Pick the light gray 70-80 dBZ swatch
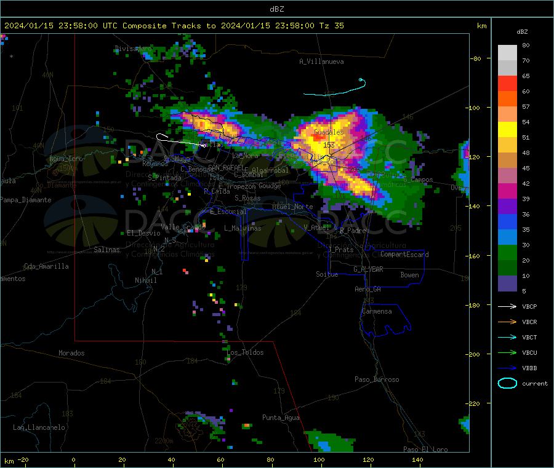 coord(507,53)
